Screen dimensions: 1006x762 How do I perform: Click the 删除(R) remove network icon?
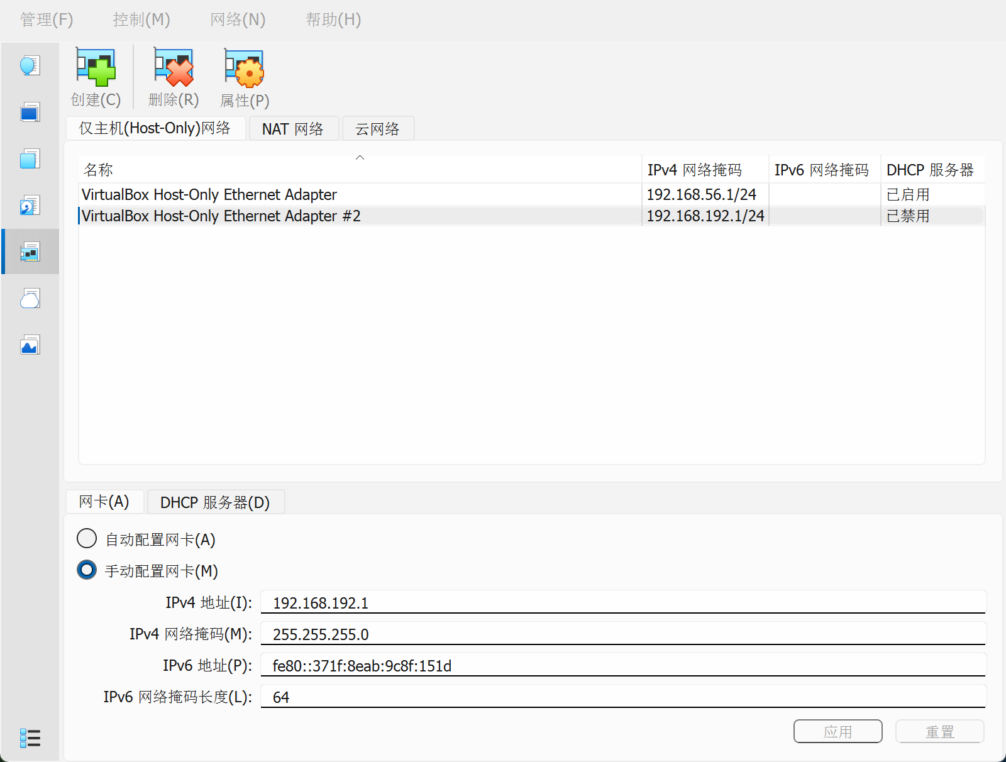[x=174, y=77]
